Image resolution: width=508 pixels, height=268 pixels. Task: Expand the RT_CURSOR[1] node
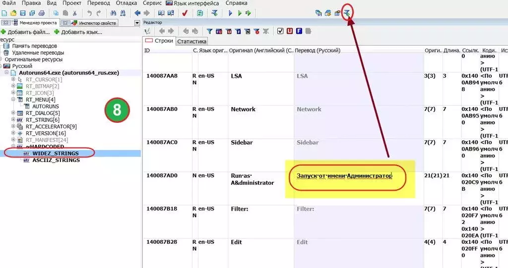13,79
